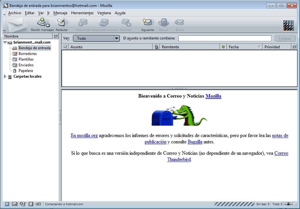Open the Ventana menu
Image resolution: width=300 pixels, height=209 pixels.
(104, 13)
